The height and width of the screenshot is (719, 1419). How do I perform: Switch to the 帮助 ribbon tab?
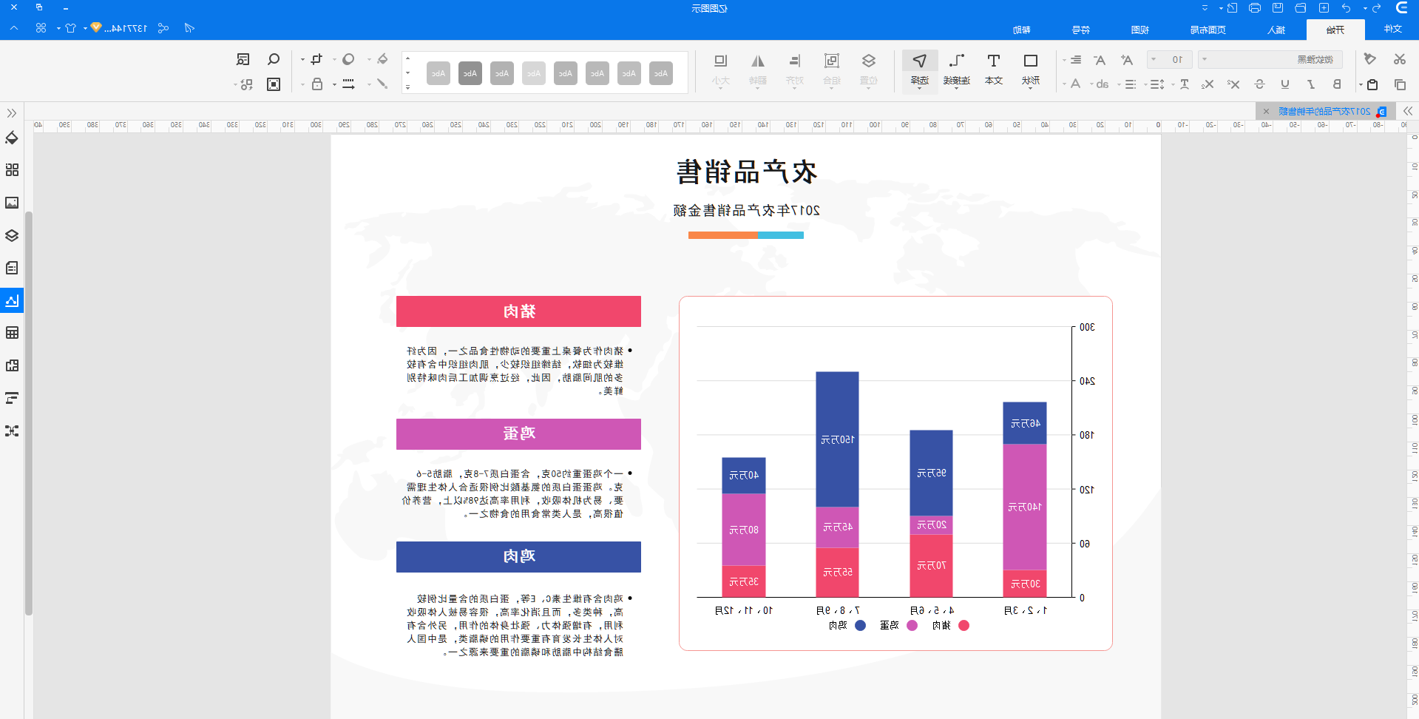pyautogui.click(x=1022, y=30)
